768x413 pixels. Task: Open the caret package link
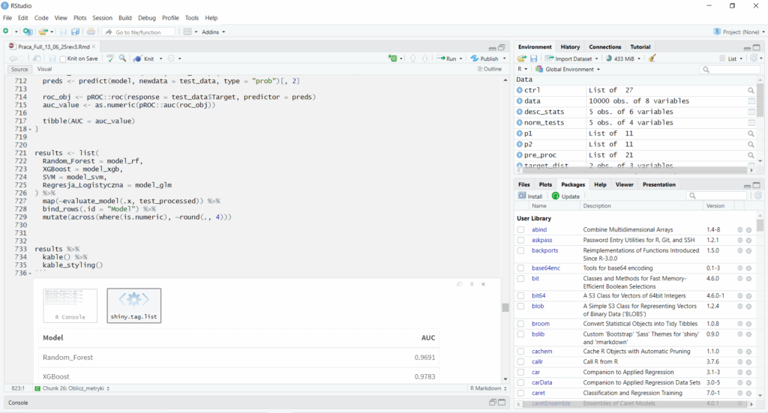coord(538,393)
